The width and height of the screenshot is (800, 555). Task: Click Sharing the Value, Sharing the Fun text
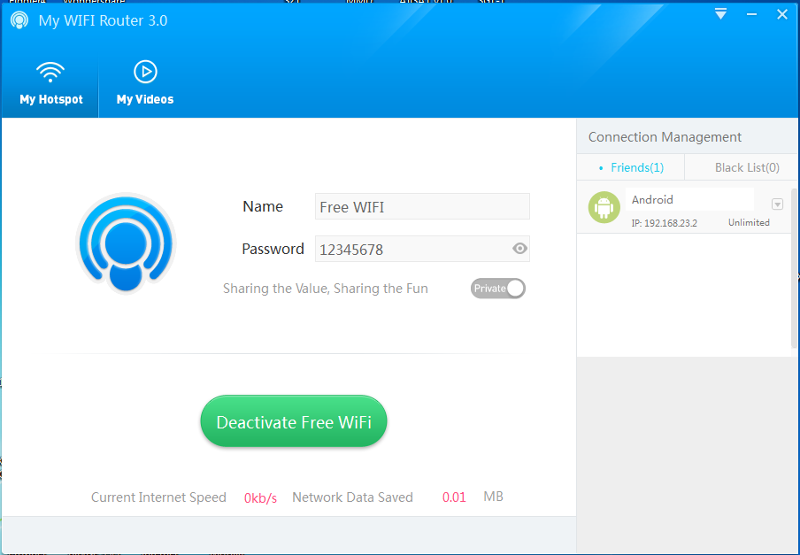(x=326, y=289)
